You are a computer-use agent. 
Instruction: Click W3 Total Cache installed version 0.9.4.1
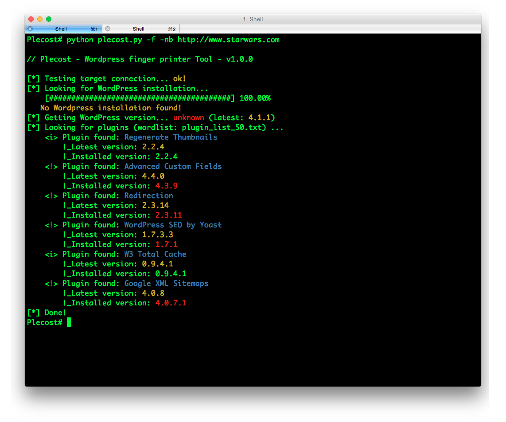point(171,274)
